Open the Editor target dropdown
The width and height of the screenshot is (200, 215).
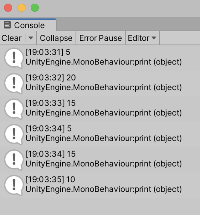[x=142, y=38]
